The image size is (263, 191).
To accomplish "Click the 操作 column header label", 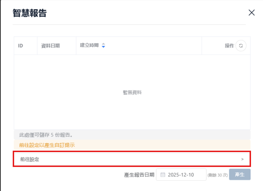I will tap(229, 46).
